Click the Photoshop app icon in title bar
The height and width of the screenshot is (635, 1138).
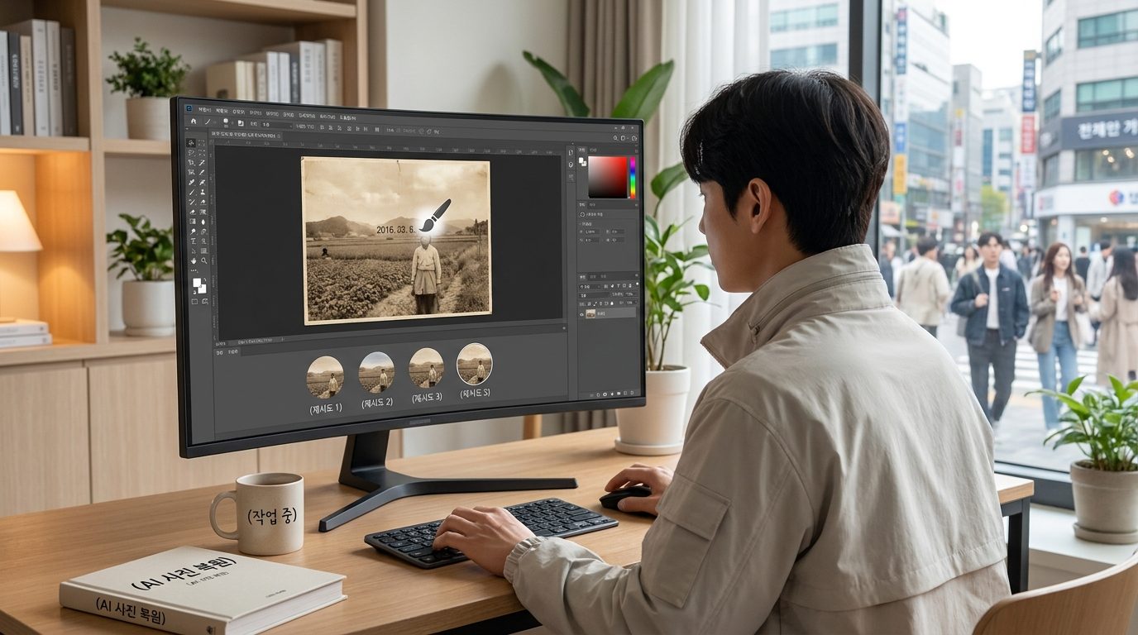click(x=189, y=108)
